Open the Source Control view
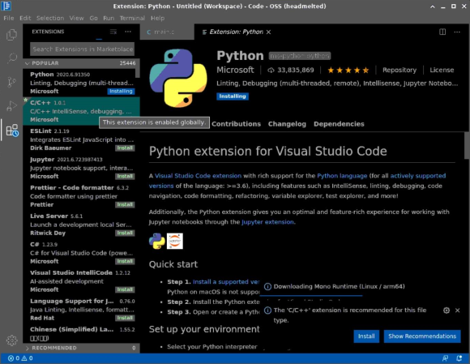The width and height of the screenshot is (470, 364). [x=11, y=82]
